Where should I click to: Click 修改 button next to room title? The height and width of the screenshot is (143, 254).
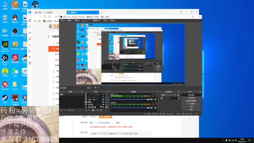(x=118, y=123)
